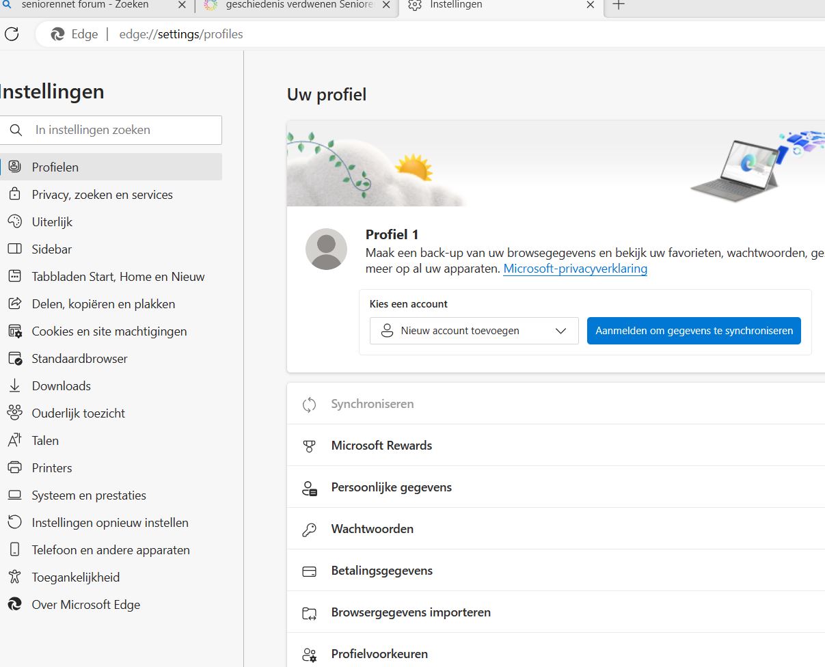This screenshot has height=667, width=825.
Task: Open Profielvoorkeuren settings row
Action: tap(379, 654)
